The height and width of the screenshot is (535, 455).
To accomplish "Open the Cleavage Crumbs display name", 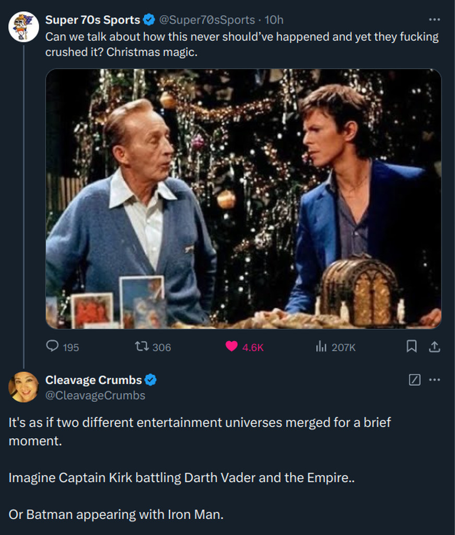I will point(94,380).
